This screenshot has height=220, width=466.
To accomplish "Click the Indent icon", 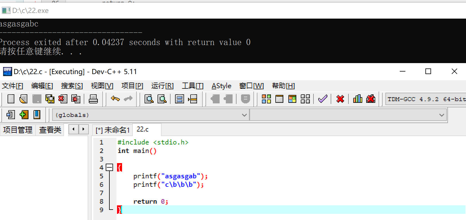I will click(215, 99).
